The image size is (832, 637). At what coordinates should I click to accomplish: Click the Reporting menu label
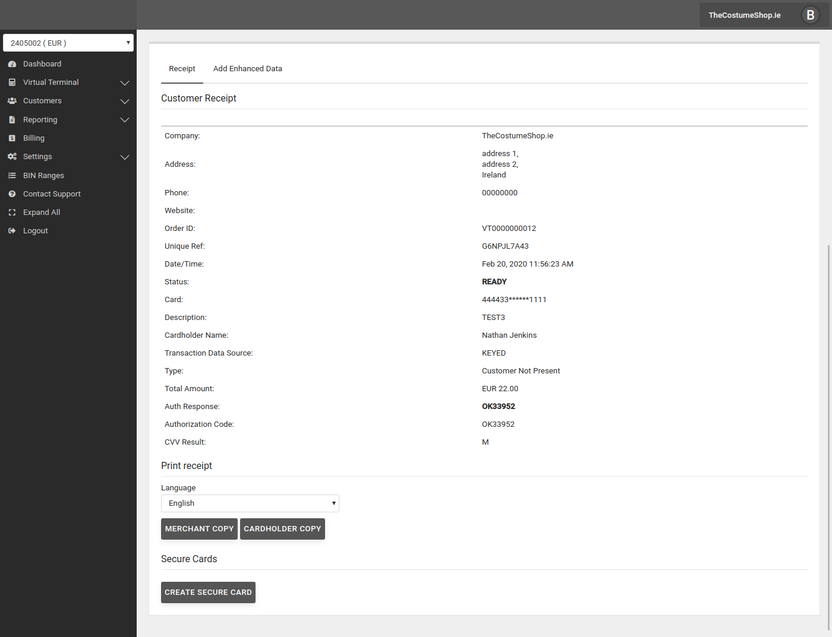point(40,120)
